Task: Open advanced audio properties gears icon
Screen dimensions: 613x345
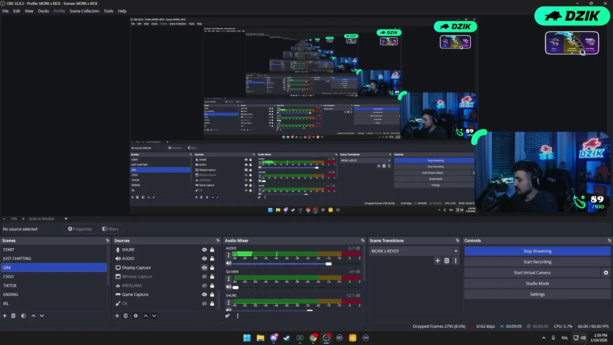Action: (227, 316)
